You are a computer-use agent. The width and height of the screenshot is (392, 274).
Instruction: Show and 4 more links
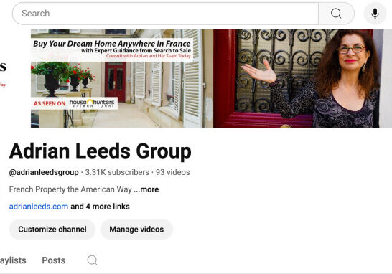(x=100, y=207)
